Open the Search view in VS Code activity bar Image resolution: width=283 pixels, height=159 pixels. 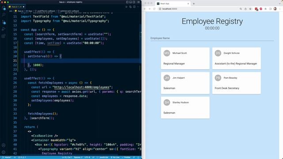[x=4, y=15]
